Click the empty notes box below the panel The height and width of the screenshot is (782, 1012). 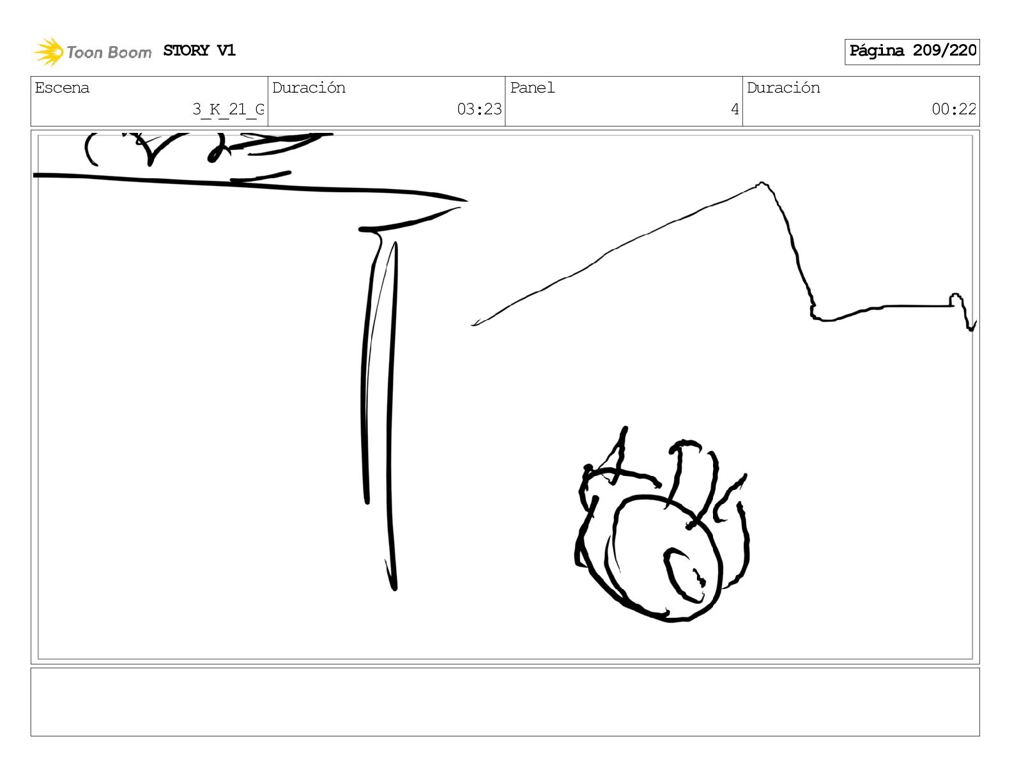pos(505,702)
